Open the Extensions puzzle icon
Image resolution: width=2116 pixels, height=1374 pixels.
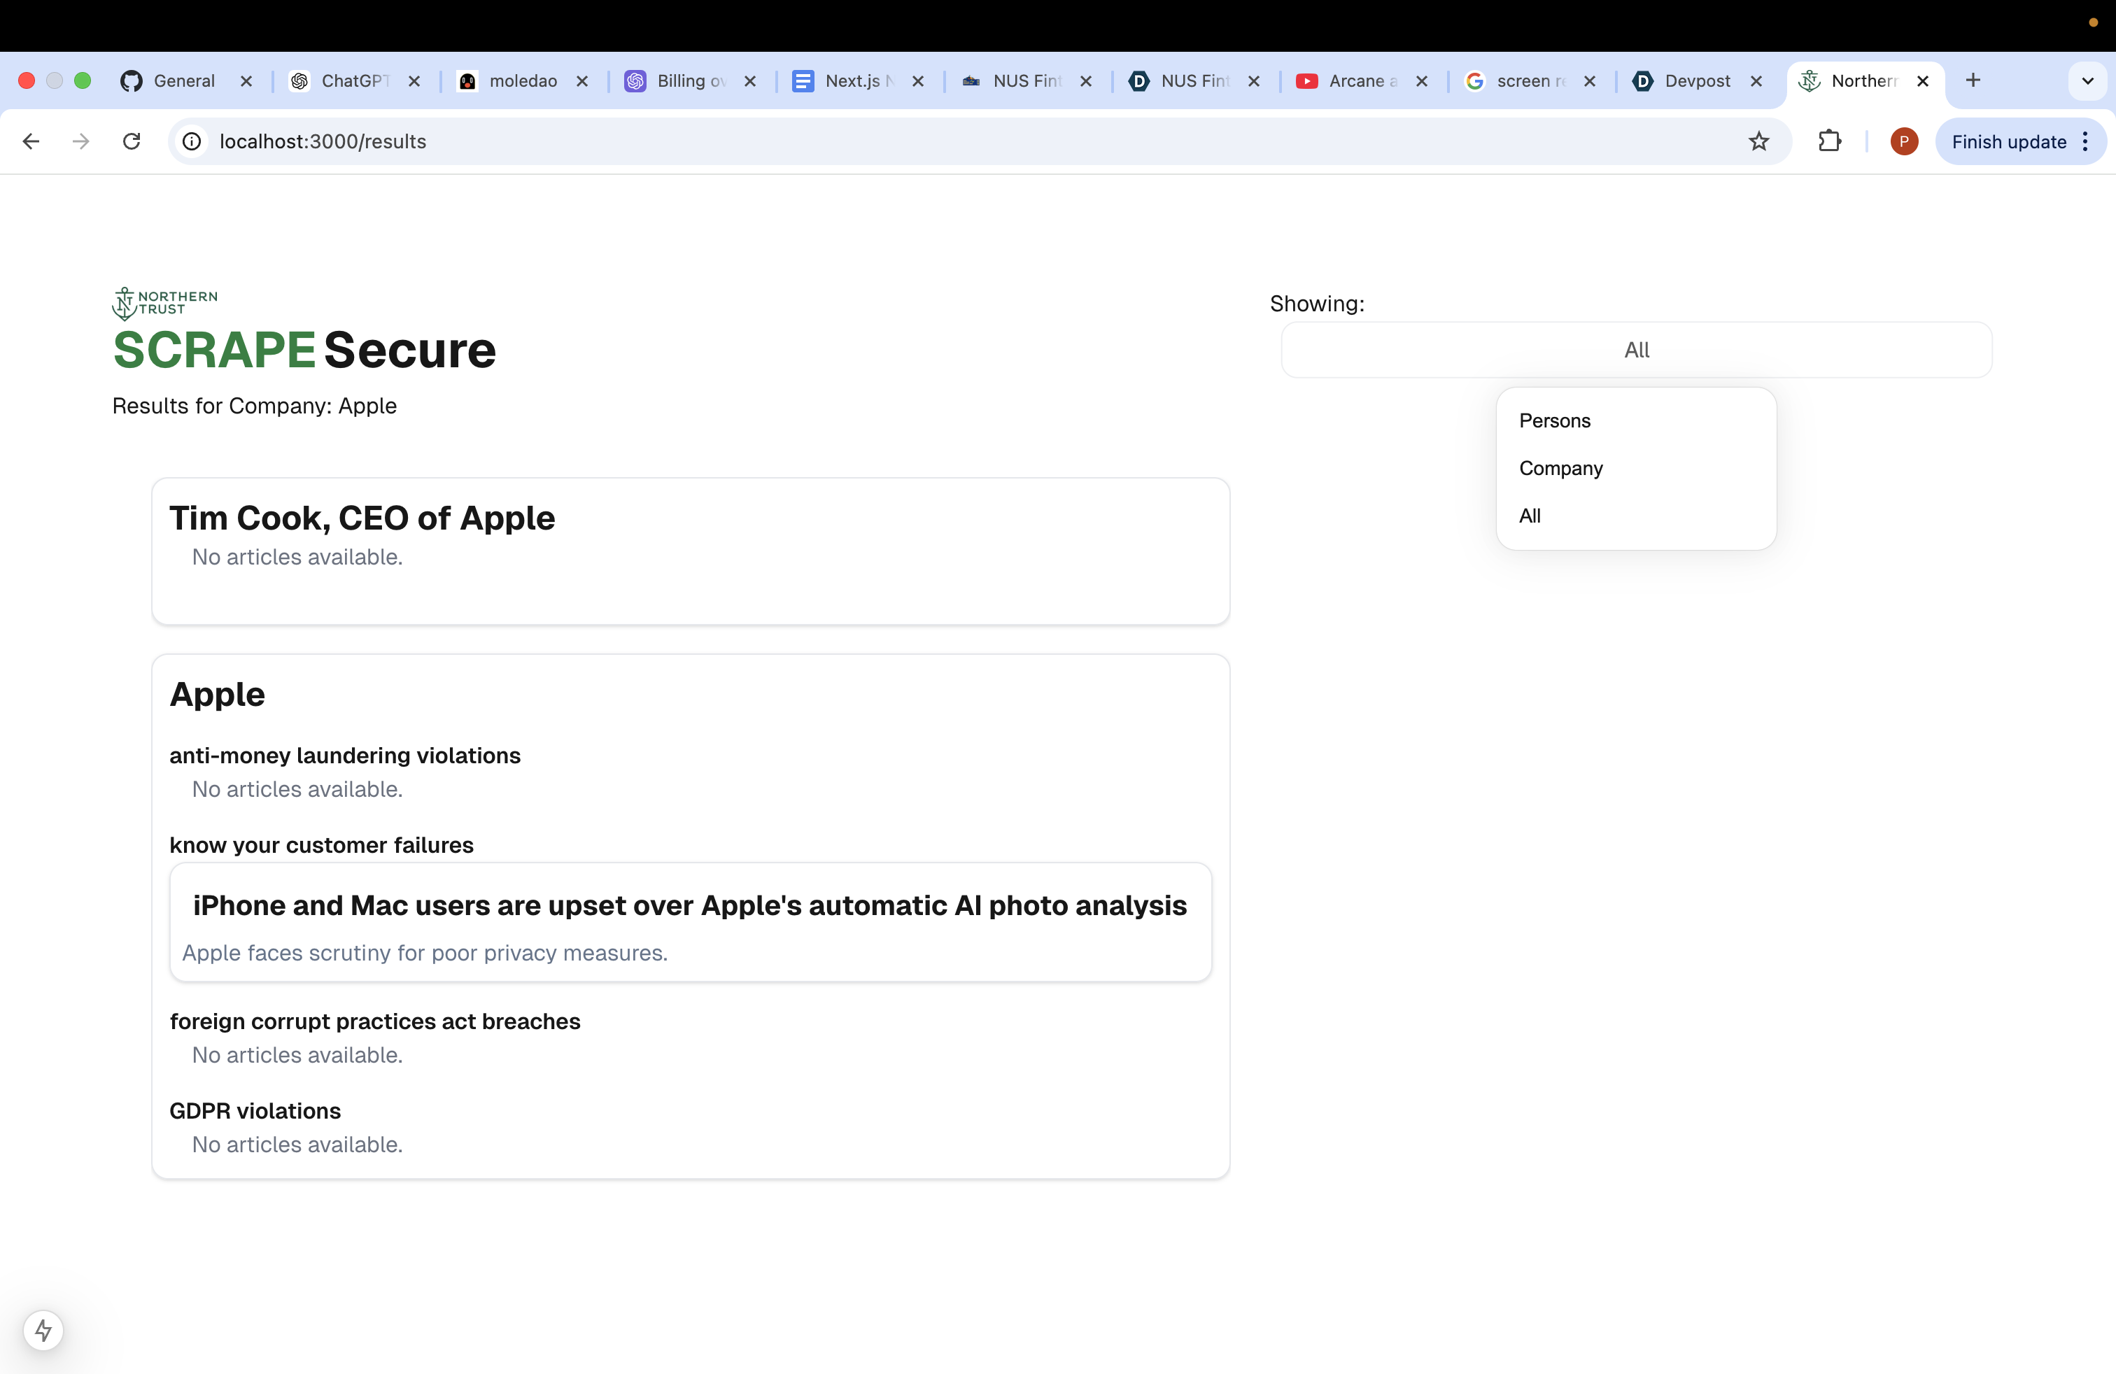1829,141
